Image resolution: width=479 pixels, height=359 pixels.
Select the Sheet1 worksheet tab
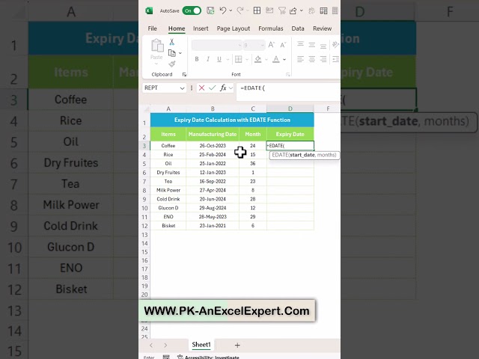(201, 345)
